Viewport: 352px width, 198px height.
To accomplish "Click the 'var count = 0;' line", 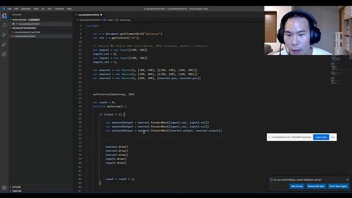I will click(x=104, y=102).
